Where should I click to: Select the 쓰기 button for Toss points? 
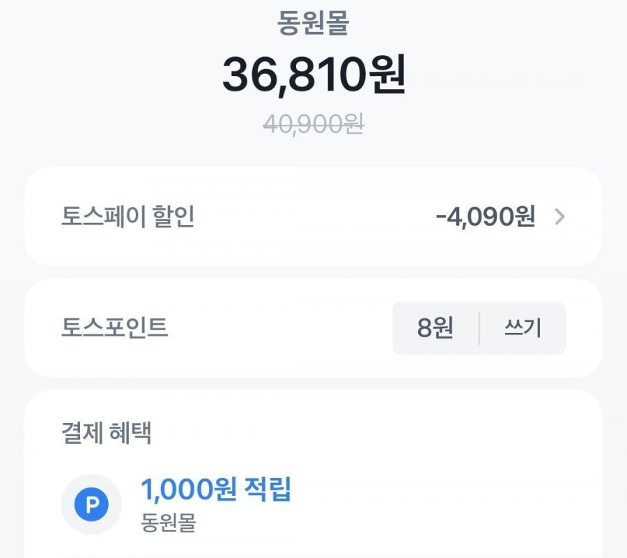[x=522, y=328]
